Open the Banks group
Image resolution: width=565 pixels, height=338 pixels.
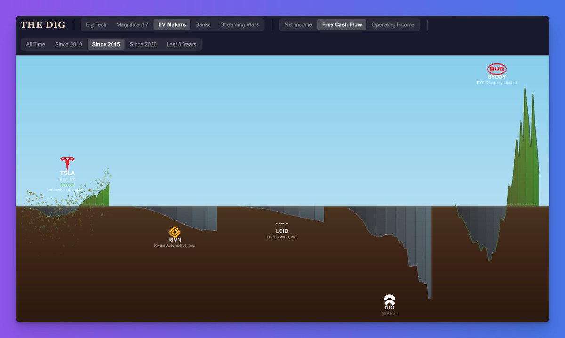click(203, 24)
